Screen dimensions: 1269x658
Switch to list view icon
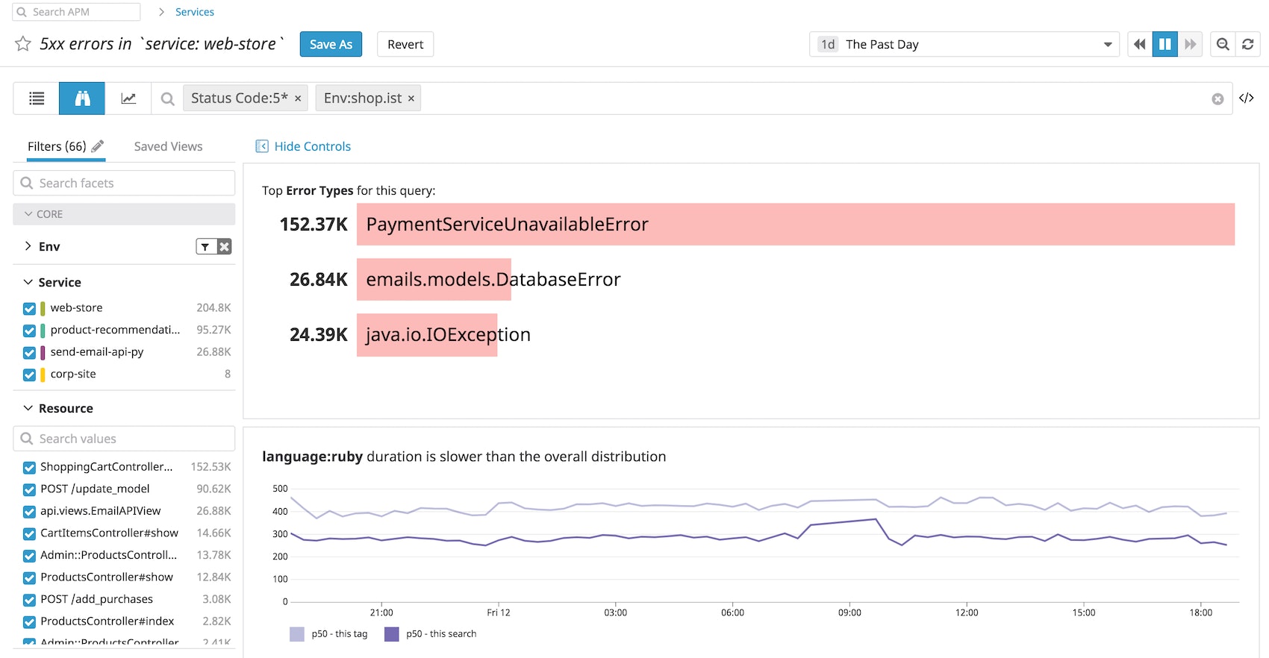(37, 98)
